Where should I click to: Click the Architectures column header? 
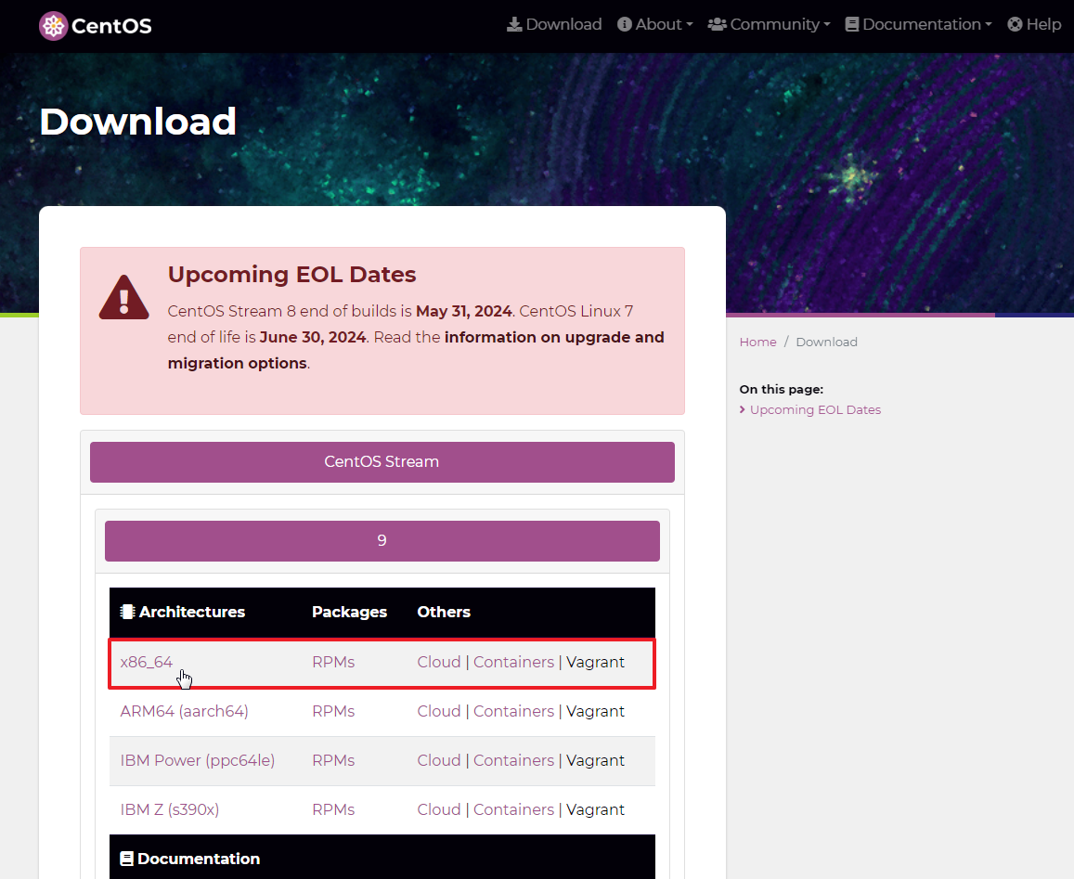point(183,612)
